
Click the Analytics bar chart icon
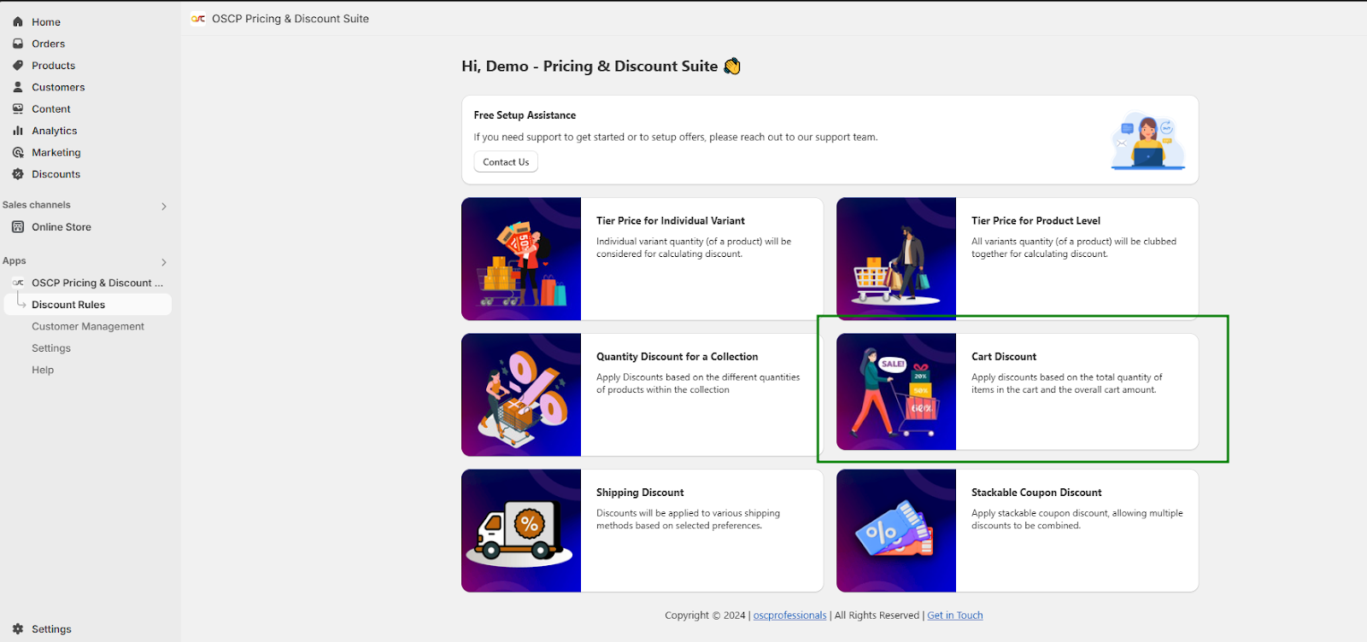pos(18,131)
